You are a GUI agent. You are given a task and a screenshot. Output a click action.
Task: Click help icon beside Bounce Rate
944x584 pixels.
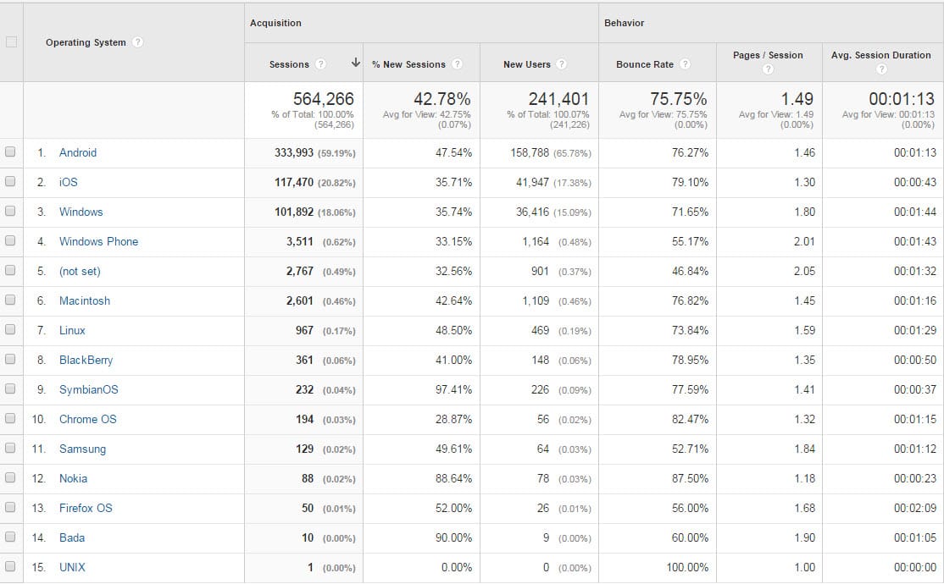click(685, 64)
